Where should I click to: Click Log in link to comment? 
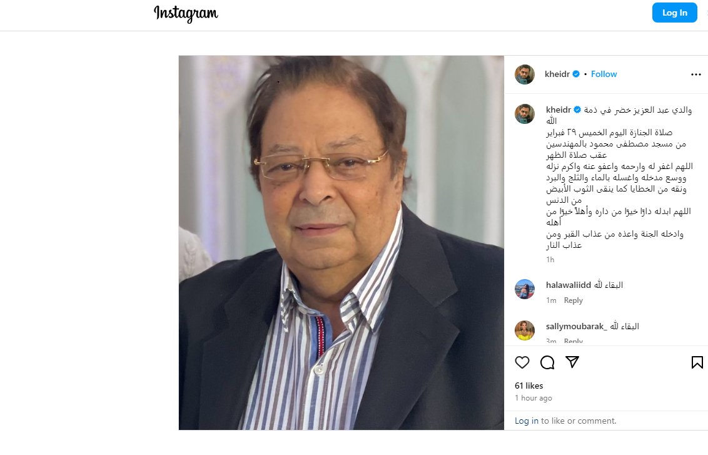[527, 421]
